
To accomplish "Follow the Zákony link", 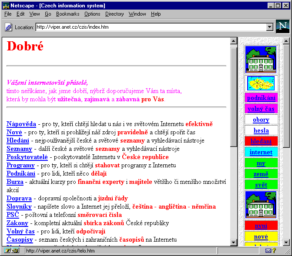I will point(17,223).
